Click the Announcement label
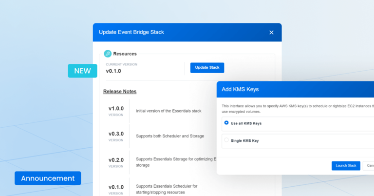374x196 pixels. 48,178
